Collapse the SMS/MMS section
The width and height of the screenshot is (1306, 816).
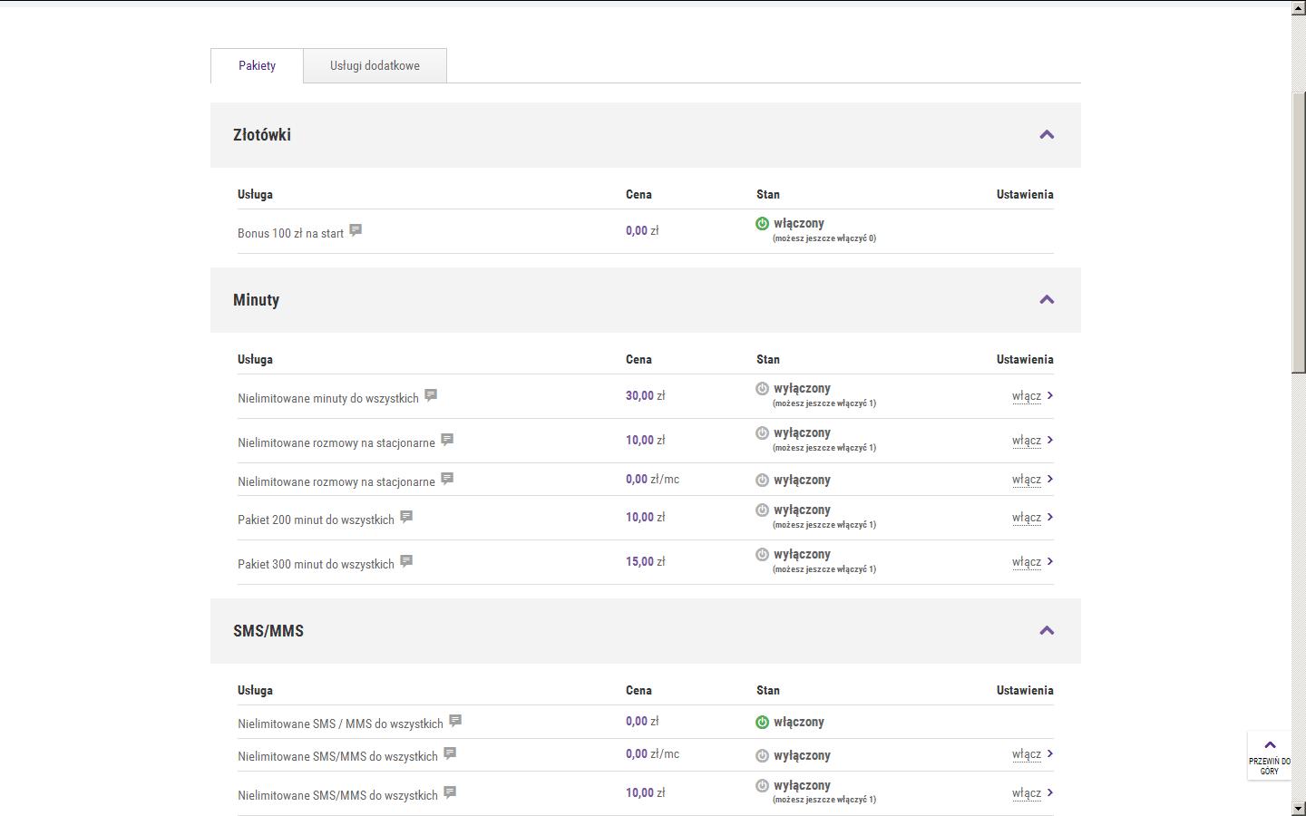pyautogui.click(x=1047, y=630)
